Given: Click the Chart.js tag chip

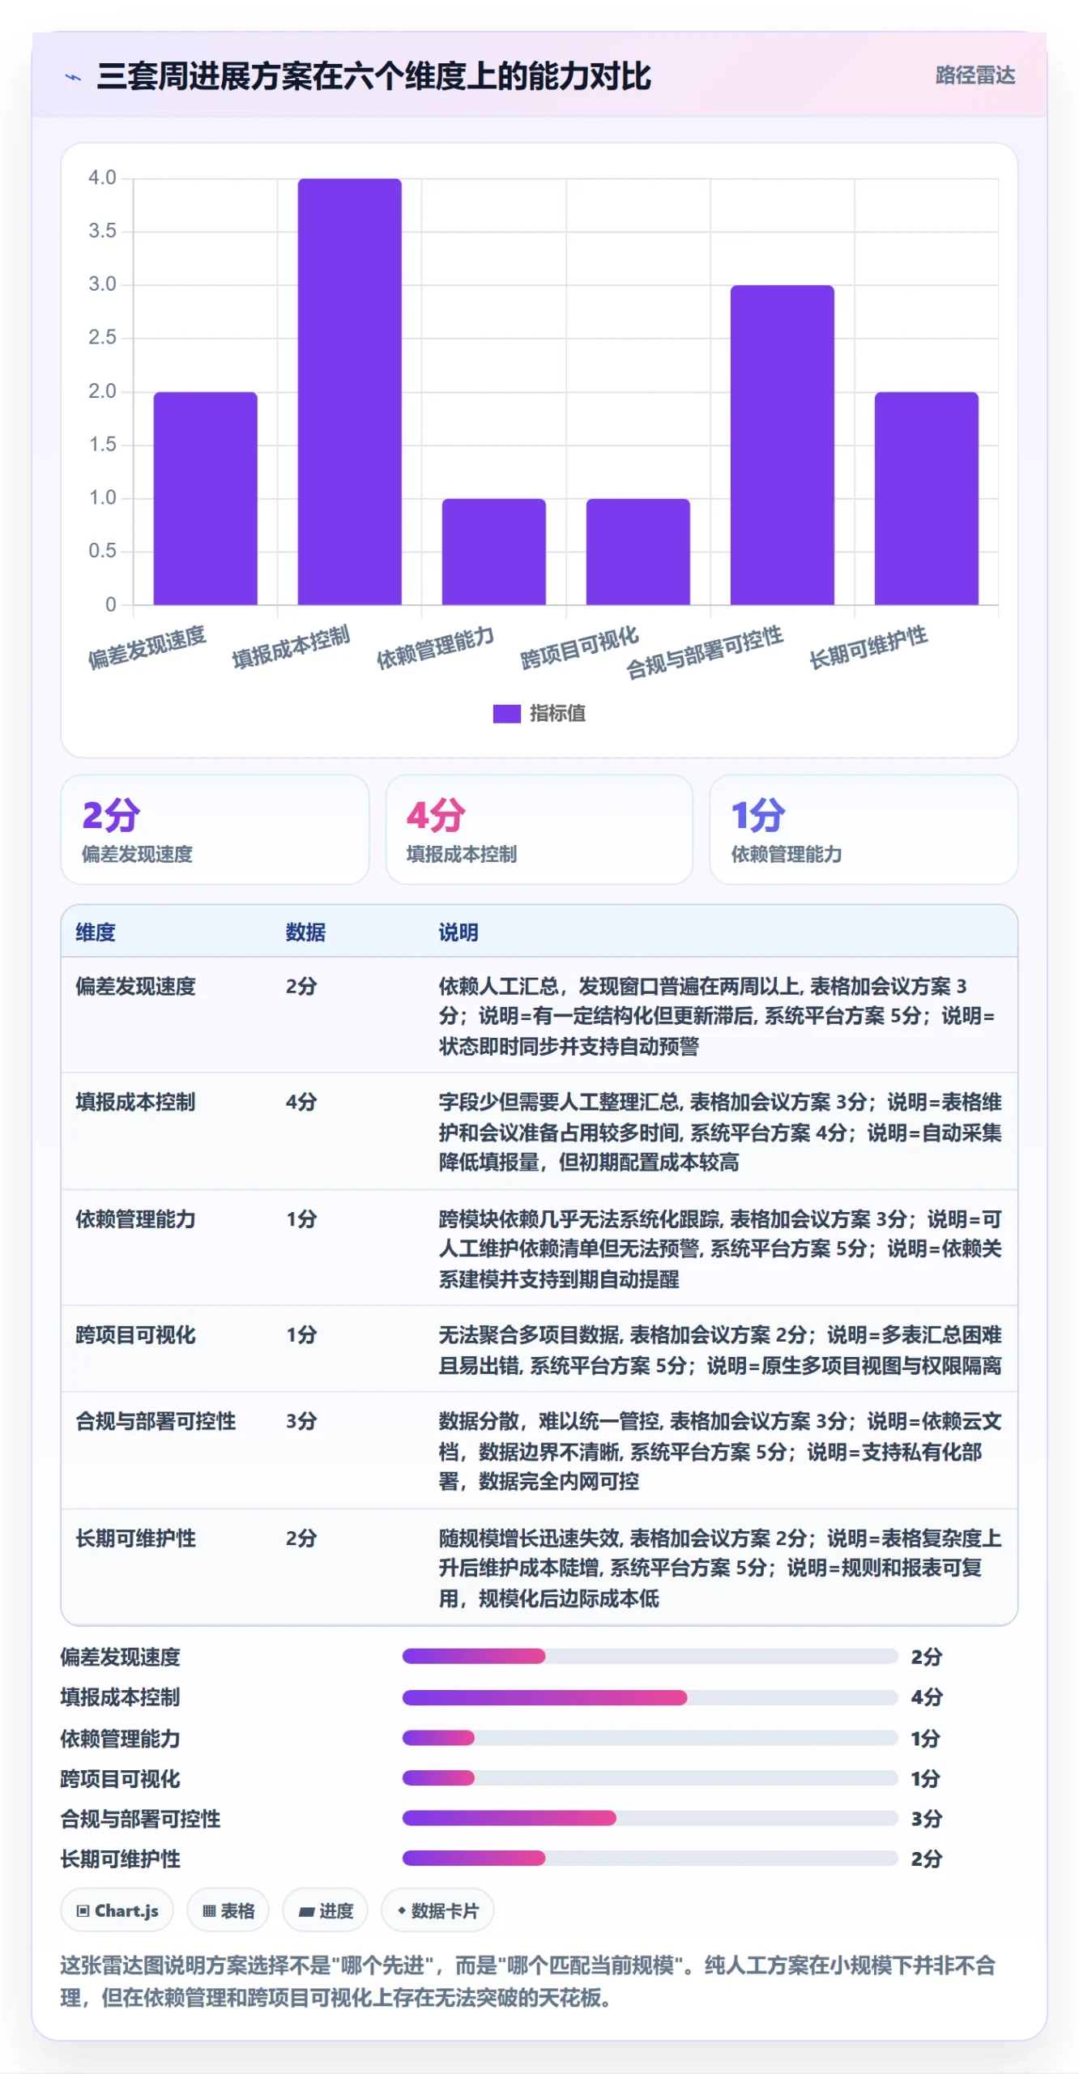Looking at the screenshot, I should (x=117, y=1910).
